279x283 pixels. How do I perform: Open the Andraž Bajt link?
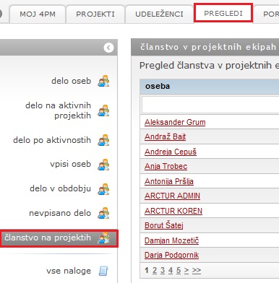166,137
